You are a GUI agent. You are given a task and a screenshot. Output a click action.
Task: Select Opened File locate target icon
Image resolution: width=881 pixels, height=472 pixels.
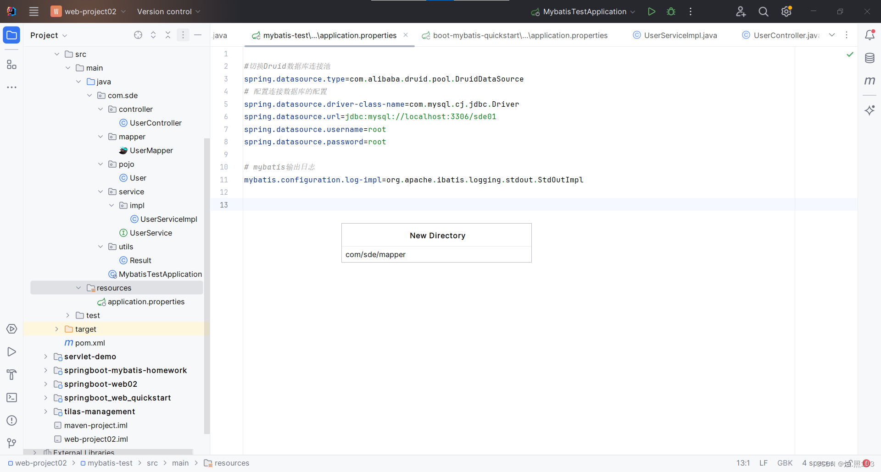138,35
